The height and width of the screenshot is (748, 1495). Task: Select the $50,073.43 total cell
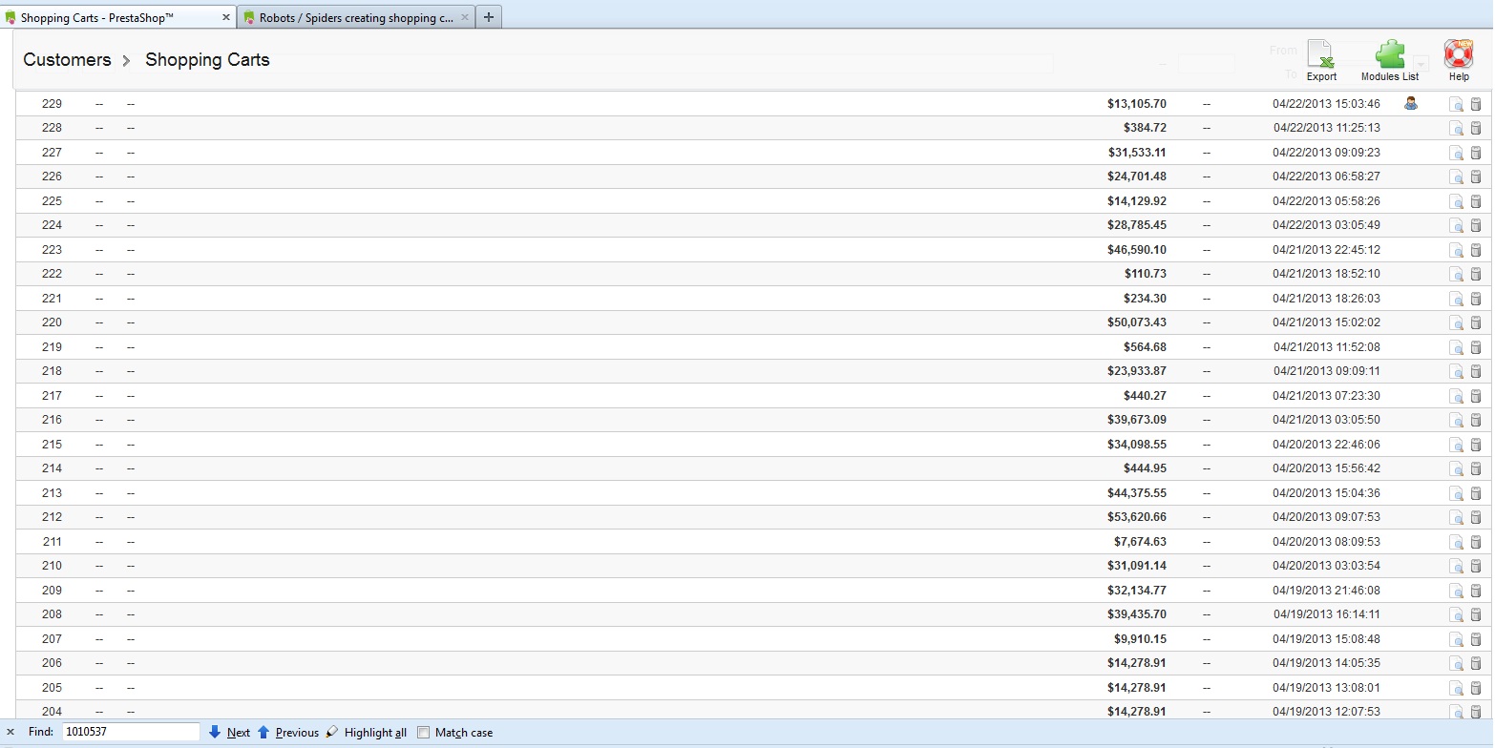pyautogui.click(x=1137, y=322)
